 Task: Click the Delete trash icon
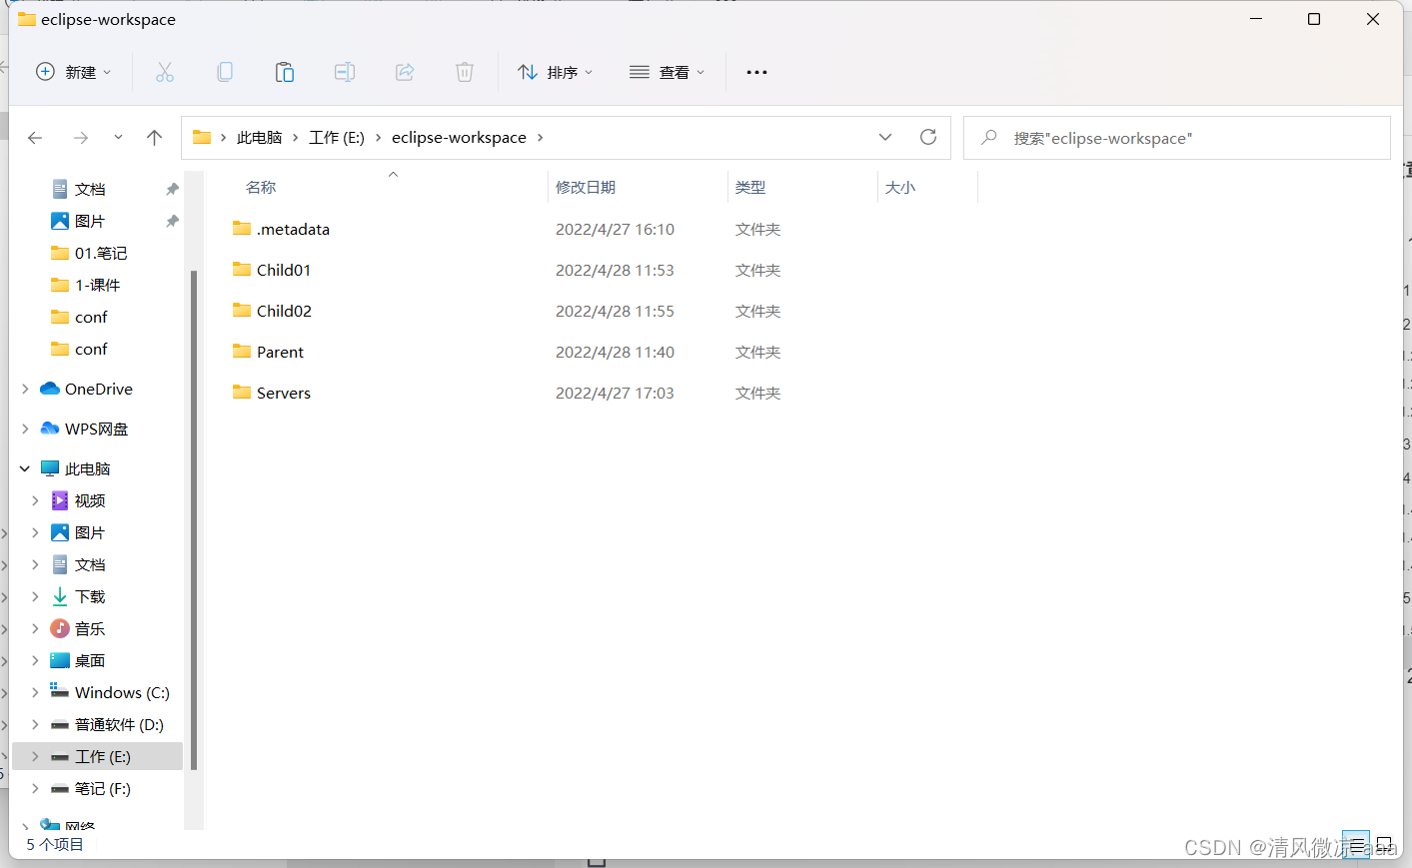pyautogui.click(x=465, y=72)
